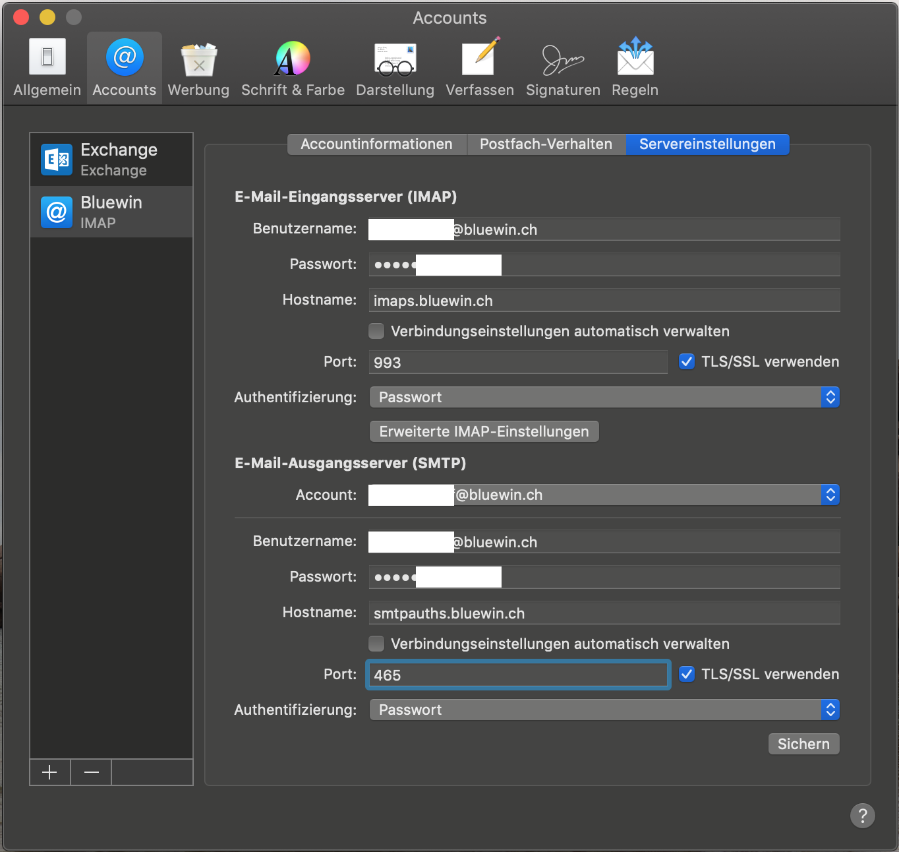This screenshot has height=852, width=899.
Task: Enable IMAP Verbindungseinstellungen automatisch verwalten
Action: pyautogui.click(x=376, y=331)
